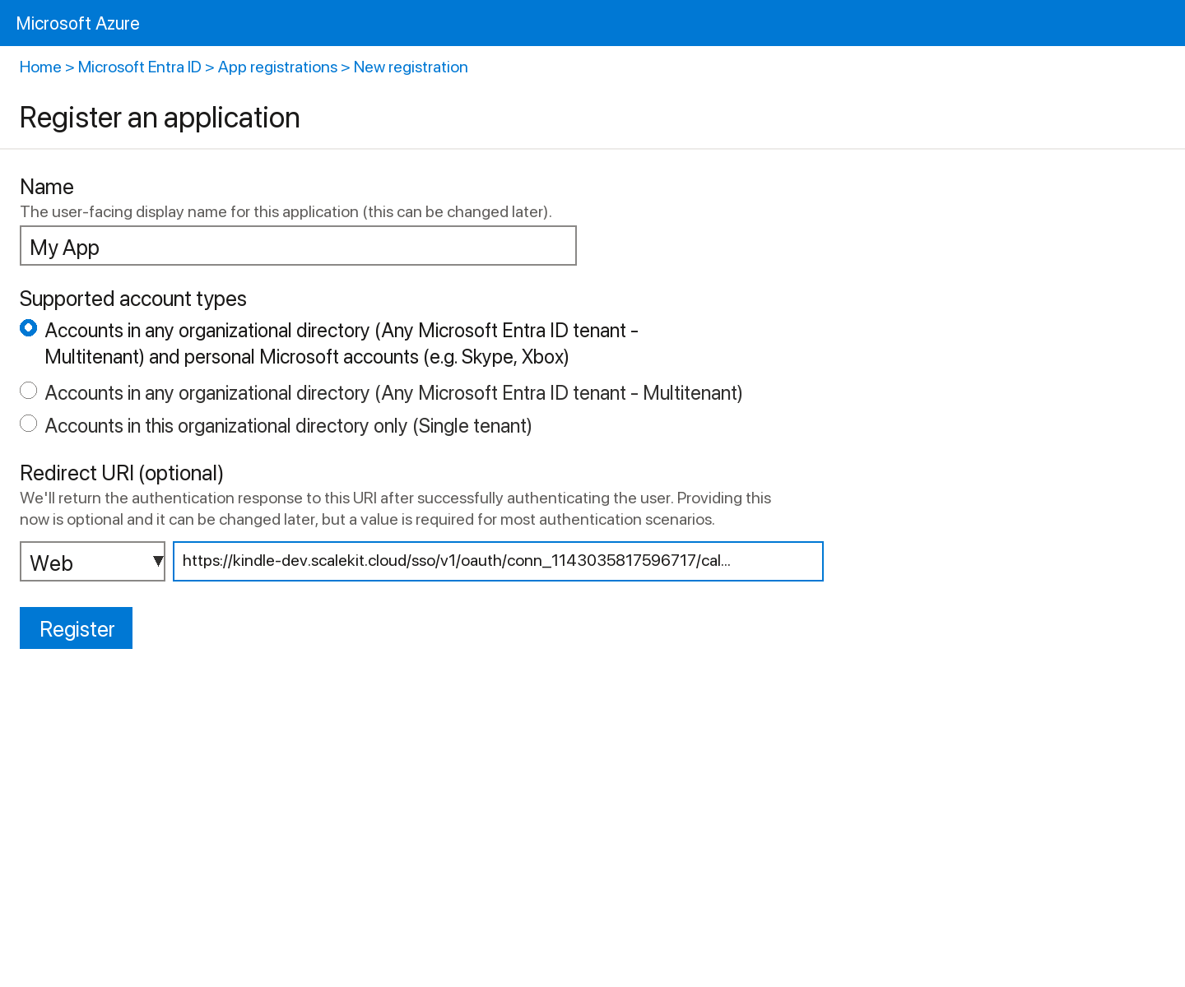
Task: Open the Home breadcrumb link
Action: 39,67
